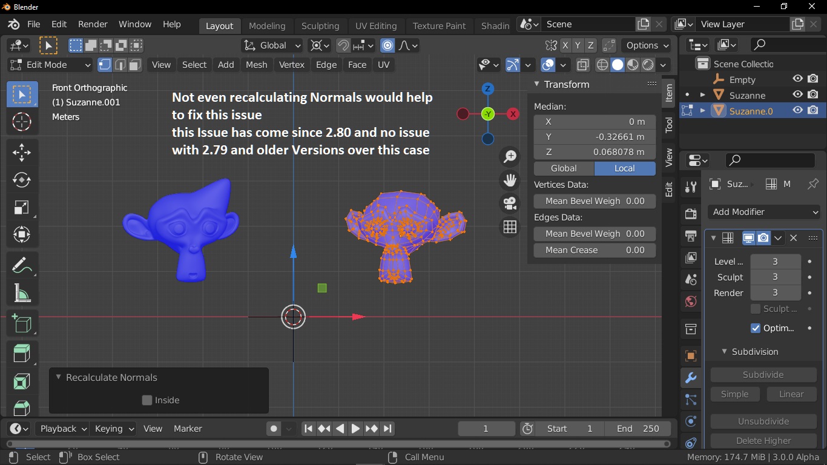
Task: Open the Options dropdown
Action: click(647, 45)
